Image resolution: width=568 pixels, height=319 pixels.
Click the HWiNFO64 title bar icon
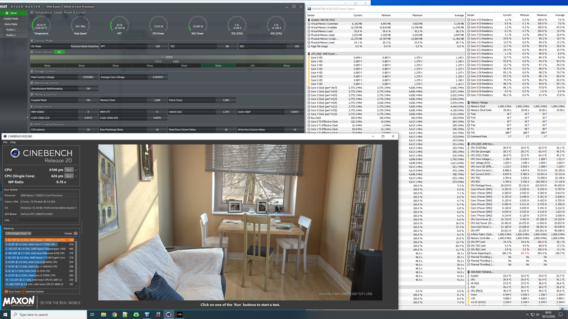[309, 8]
